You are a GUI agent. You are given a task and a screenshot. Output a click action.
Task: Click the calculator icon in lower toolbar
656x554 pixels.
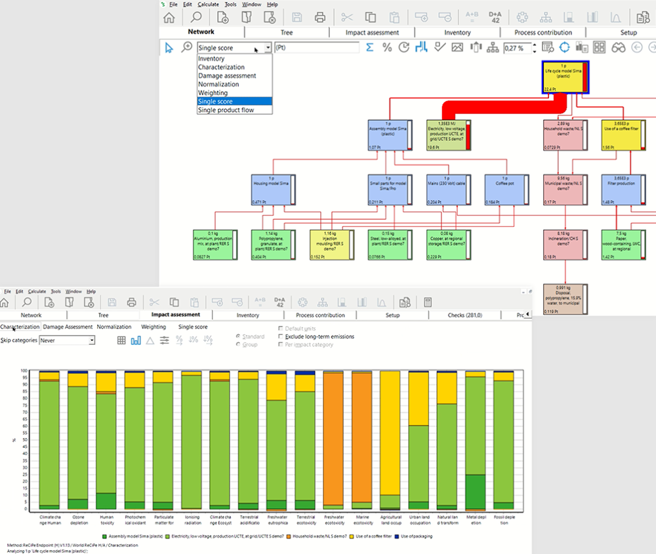[428, 302]
